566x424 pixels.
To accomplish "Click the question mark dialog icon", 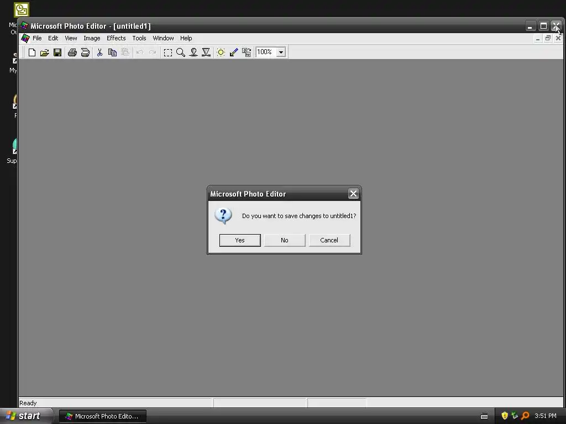I will pyautogui.click(x=223, y=216).
